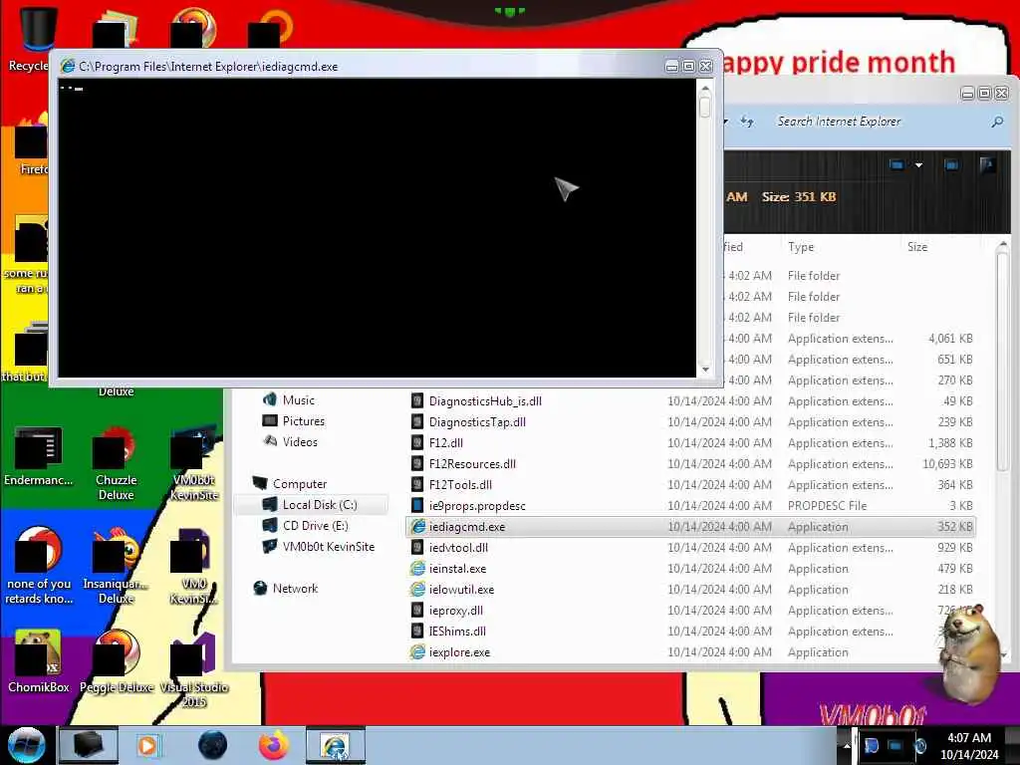Click the Explorer file list scrollbar thumb
This screenshot has width=1020, height=765.
pos(1002,361)
